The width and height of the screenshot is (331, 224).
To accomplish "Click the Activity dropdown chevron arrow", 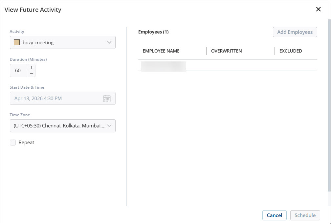I will pos(109,42).
